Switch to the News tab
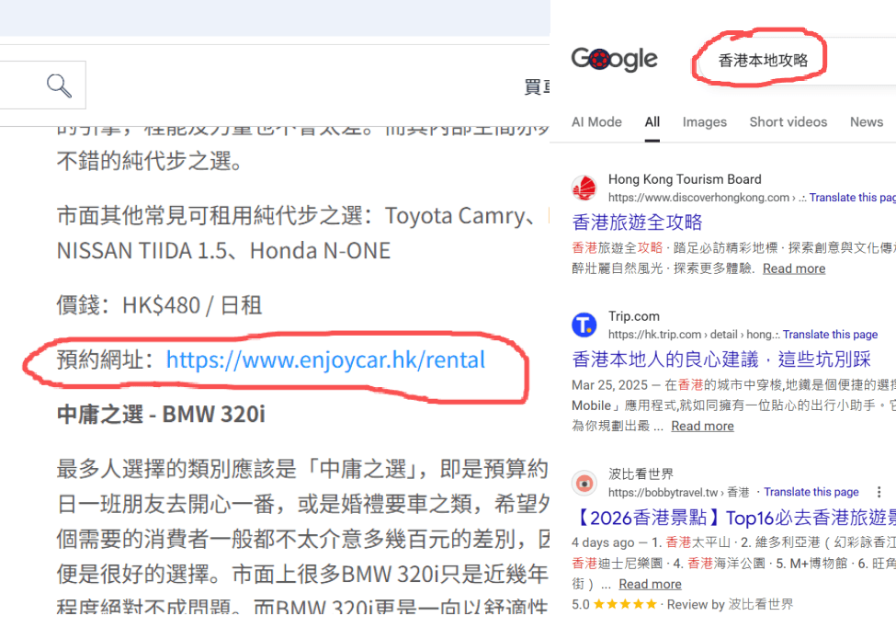 coord(867,121)
